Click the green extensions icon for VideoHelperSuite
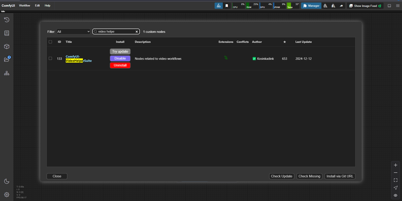 [226, 58]
